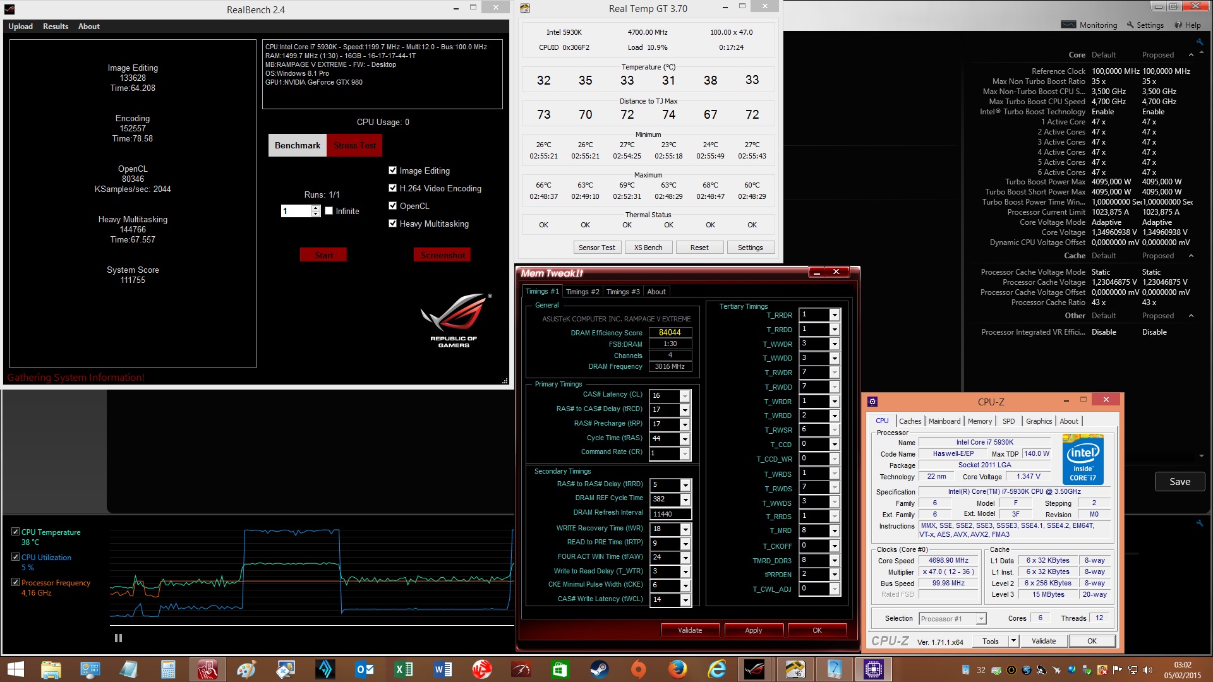
Task: Click Apply in Mem TweakIt
Action: click(x=754, y=630)
